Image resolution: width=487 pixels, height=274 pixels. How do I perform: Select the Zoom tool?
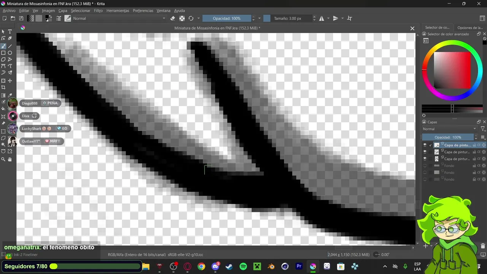coord(3,159)
